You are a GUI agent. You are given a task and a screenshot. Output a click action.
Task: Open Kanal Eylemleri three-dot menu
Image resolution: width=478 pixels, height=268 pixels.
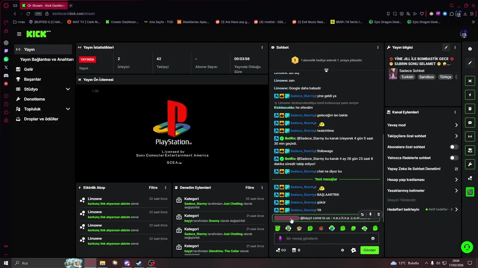tap(455, 112)
